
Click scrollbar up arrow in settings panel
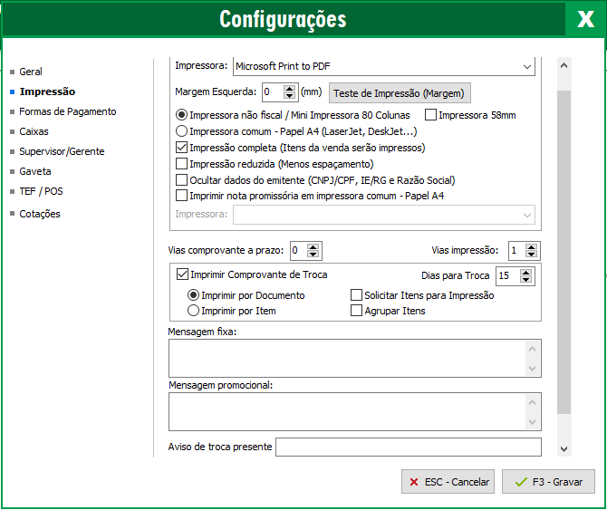click(x=564, y=65)
